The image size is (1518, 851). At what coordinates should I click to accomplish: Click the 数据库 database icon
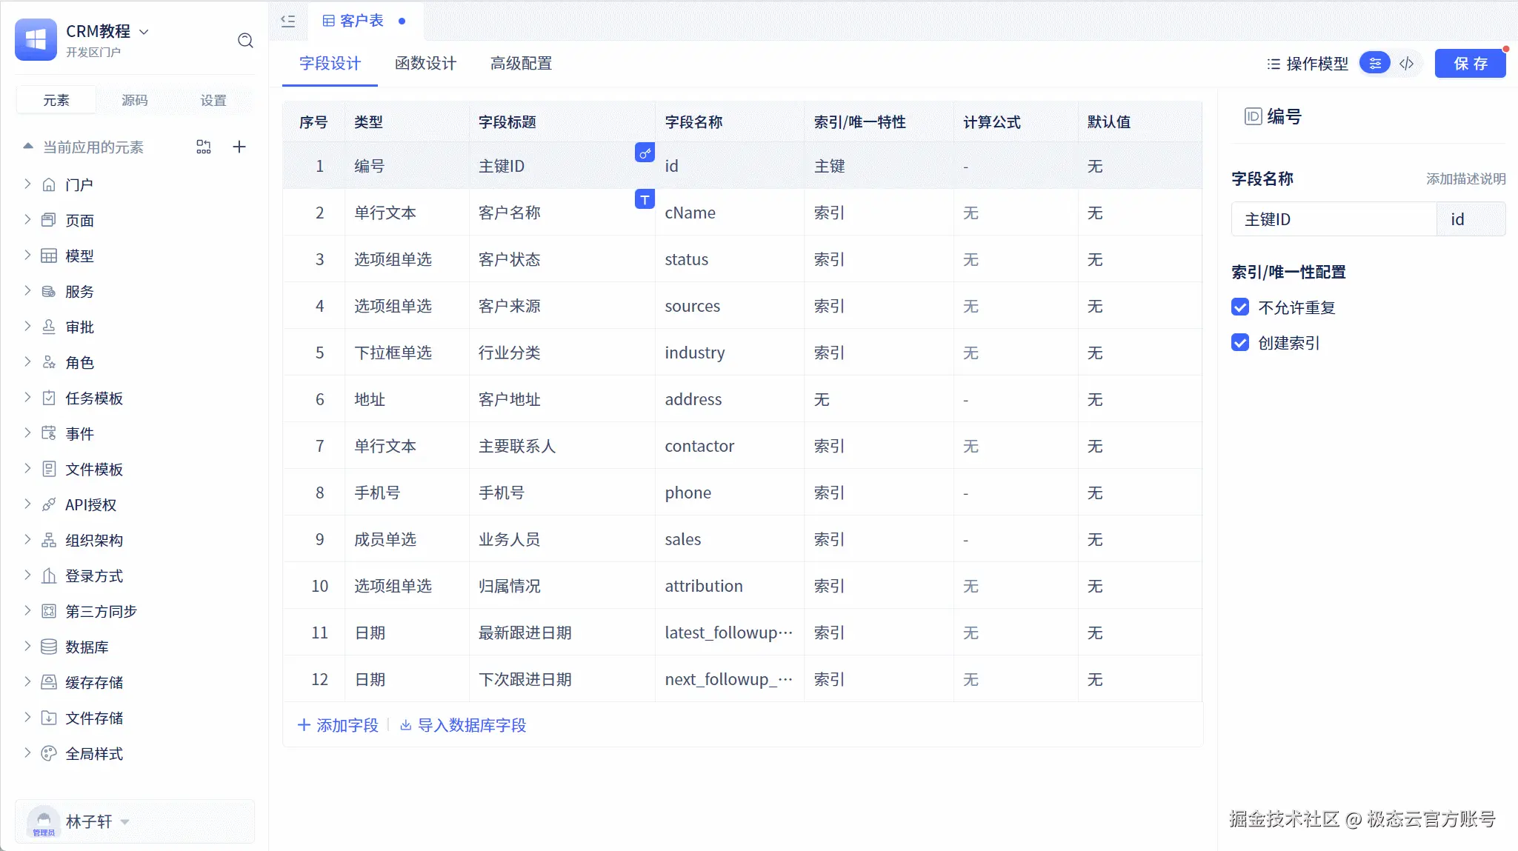click(49, 647)
